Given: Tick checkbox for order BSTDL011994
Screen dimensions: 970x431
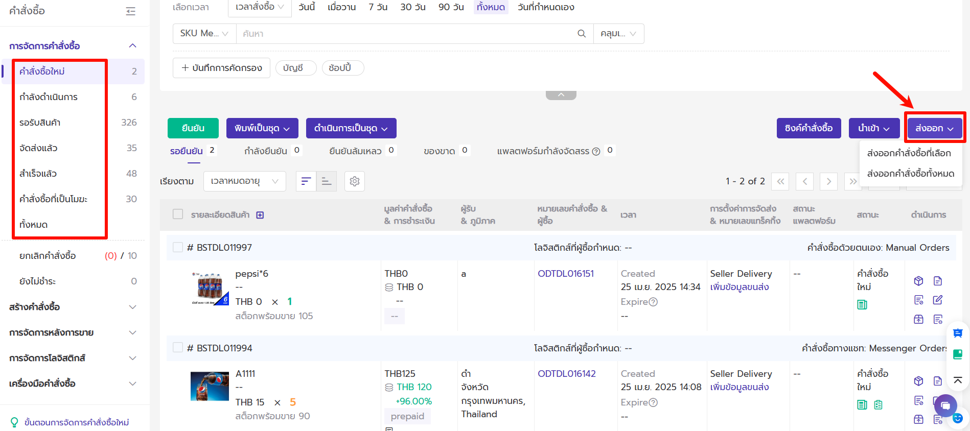Looking at the screenshot, I should click(x=178, y=347).
